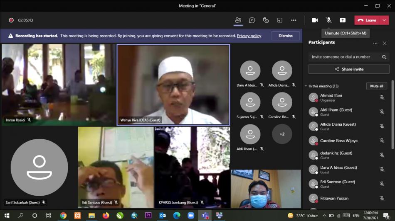Image resolution: width=395 pixels, height=221 pixels.
Task: Open the meeting chat panel
Action: tap(252, 20)
